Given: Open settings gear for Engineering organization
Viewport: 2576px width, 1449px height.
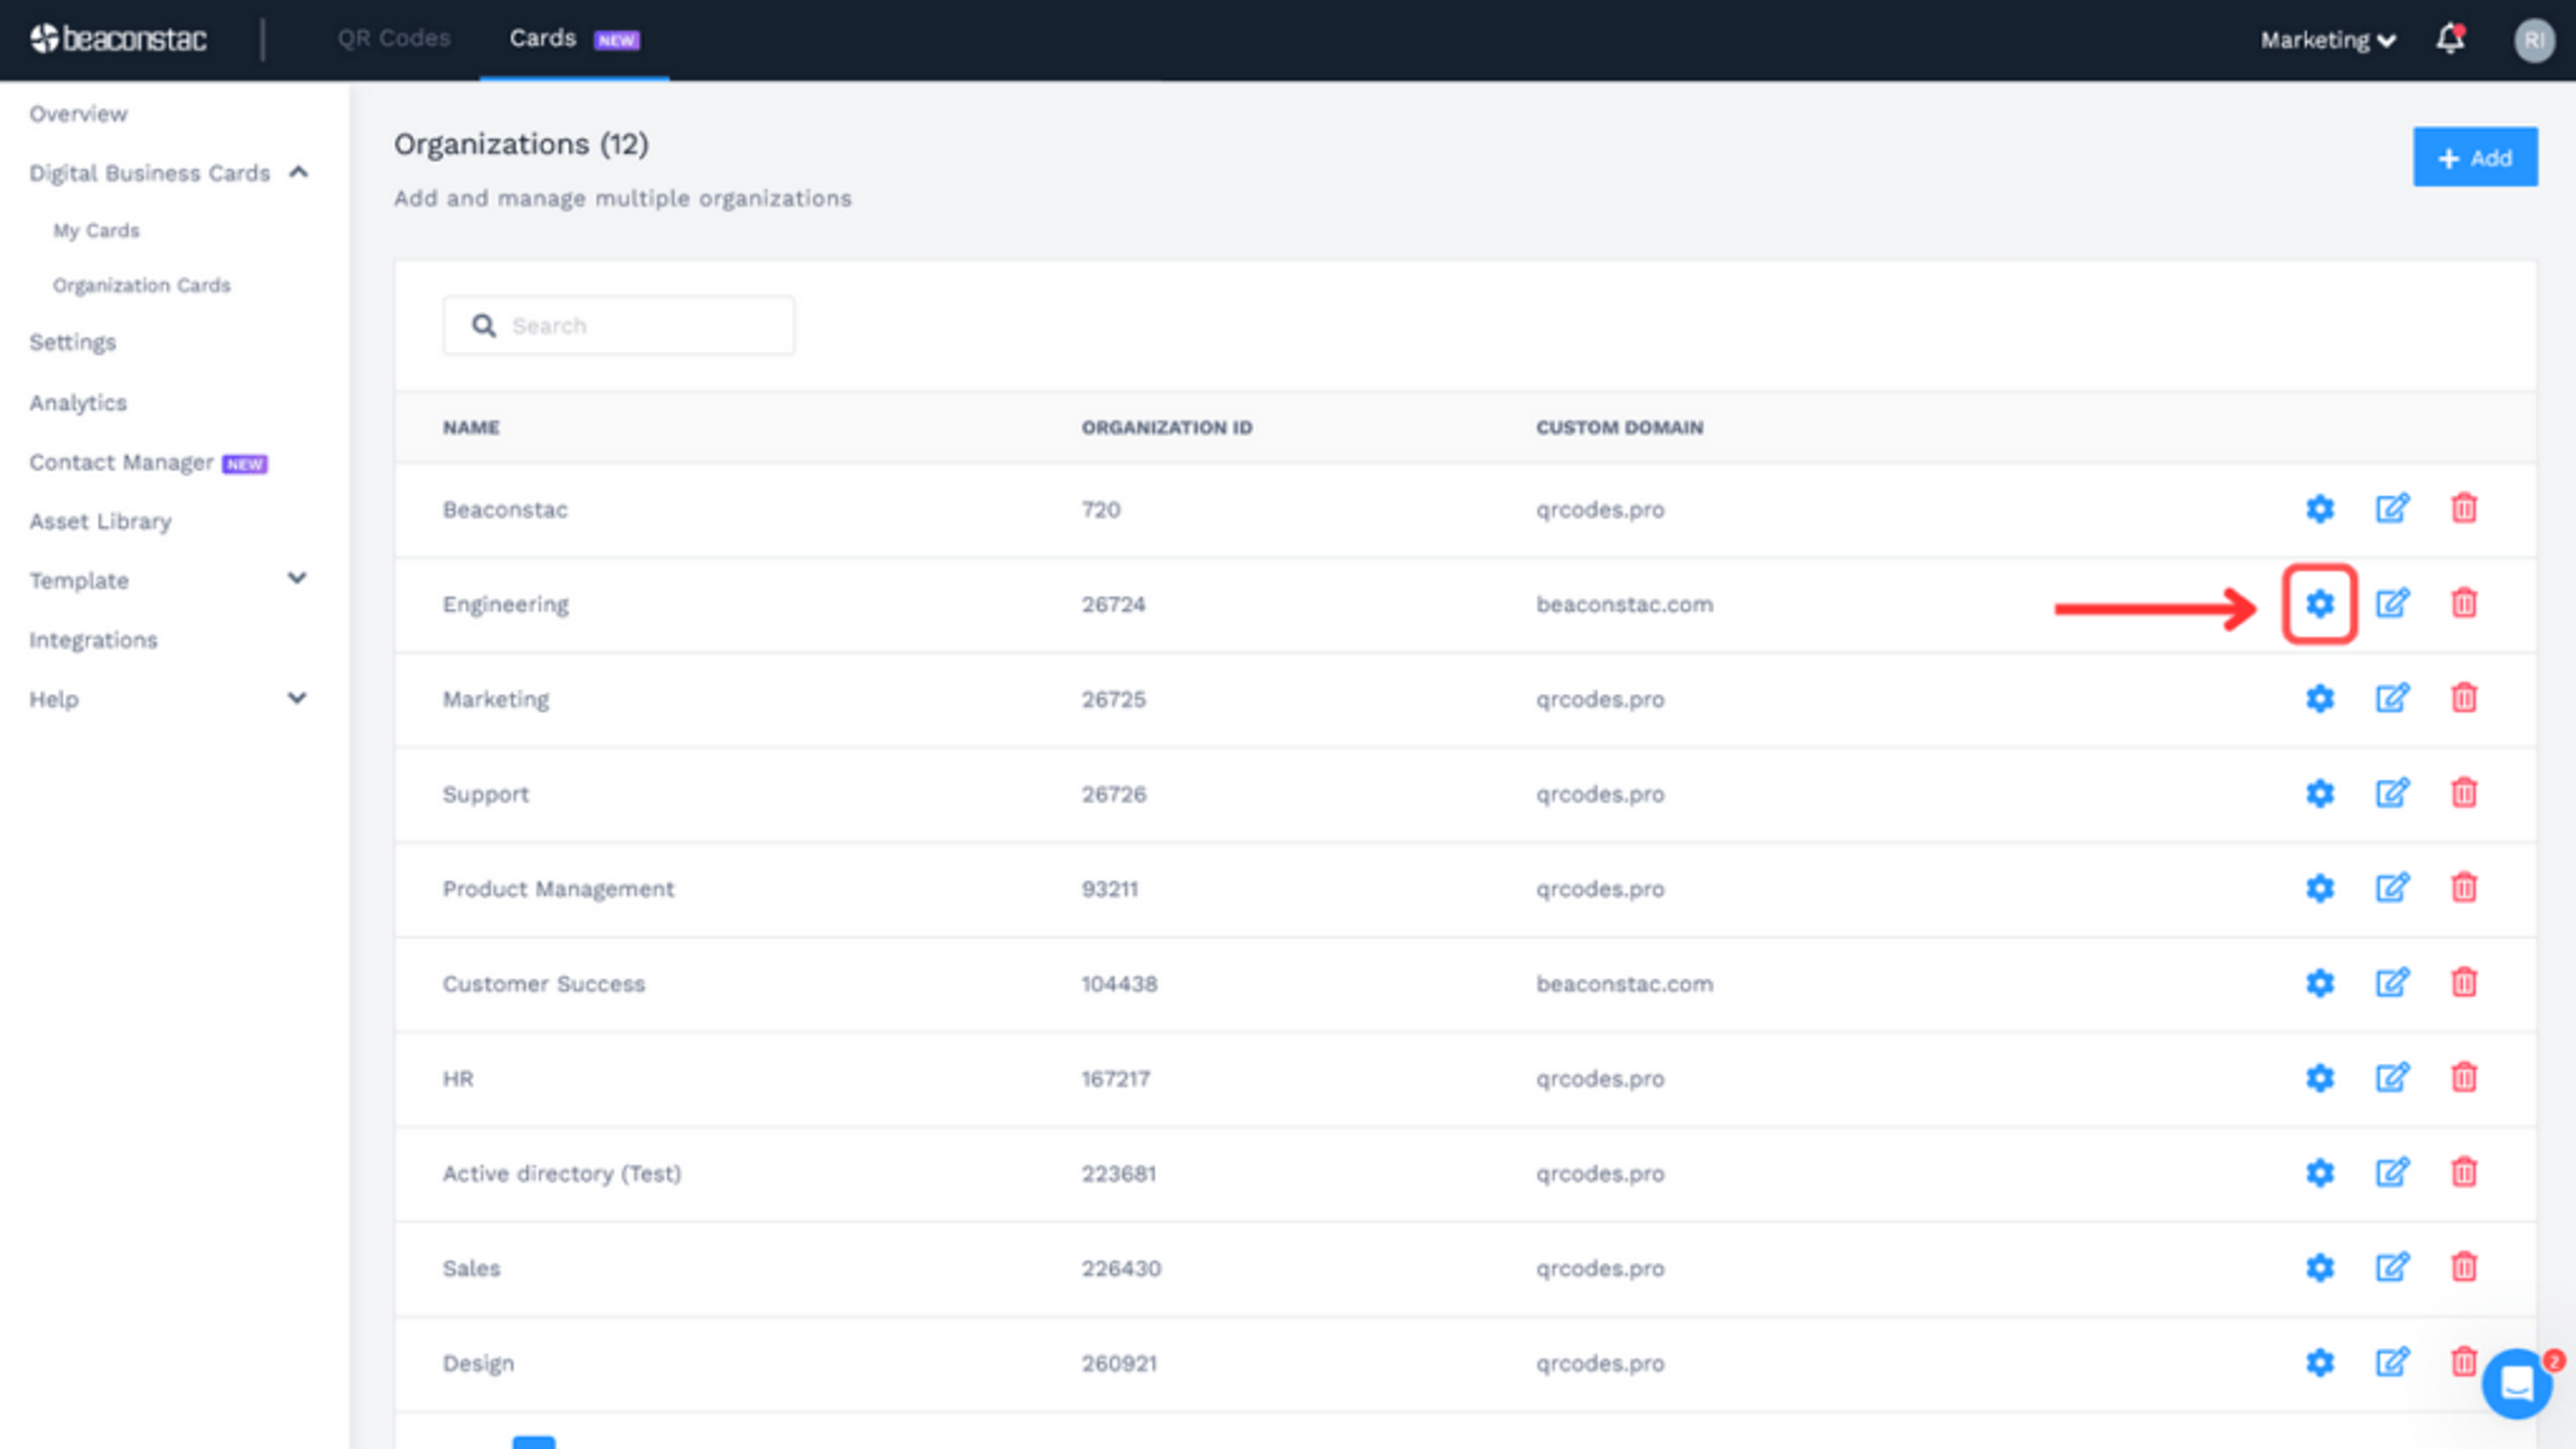Looking at the screenshot, I should [x=2320, y=604].
